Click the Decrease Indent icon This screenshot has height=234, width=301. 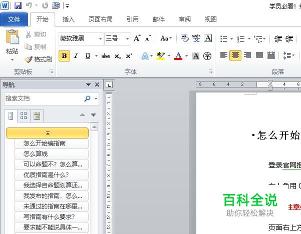click(278, 38)
